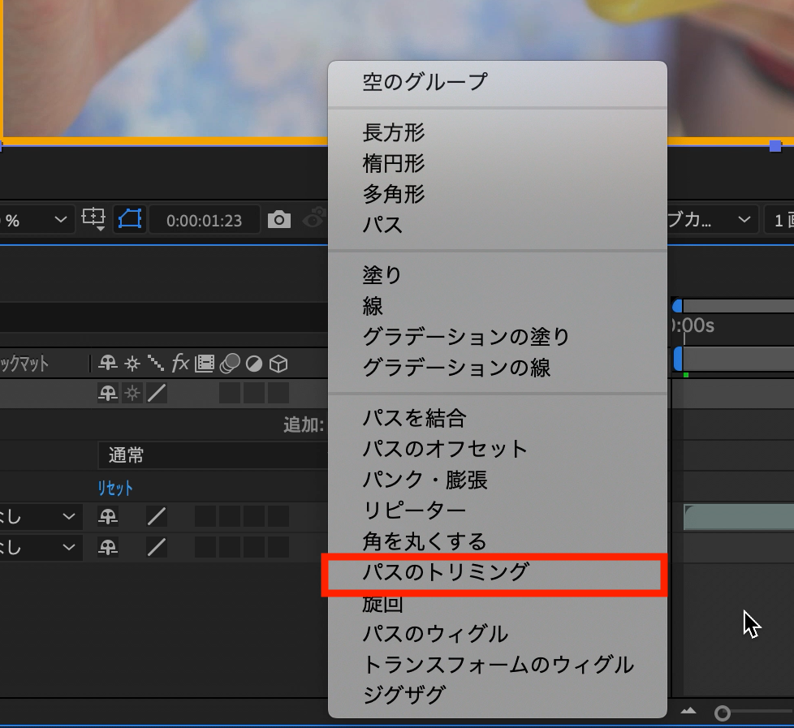
Task: Click the timeline zoom out mountain icon
Action: coord(688,711)
